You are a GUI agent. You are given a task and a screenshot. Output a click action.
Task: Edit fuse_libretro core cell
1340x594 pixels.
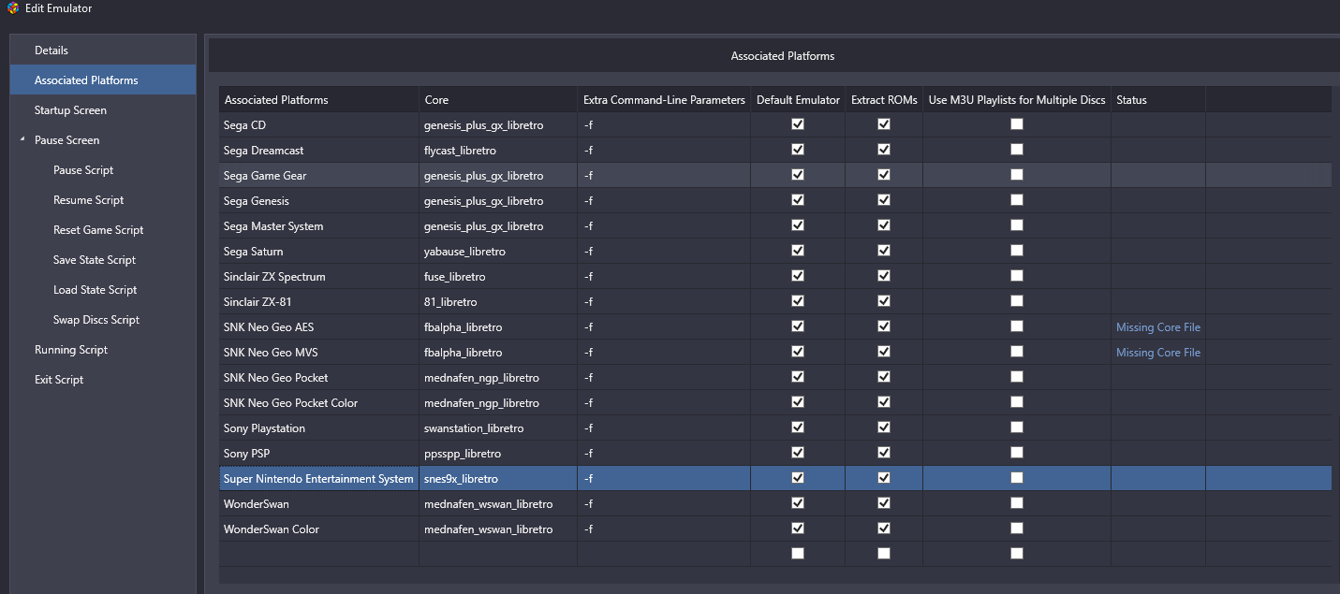coord(498,276)
